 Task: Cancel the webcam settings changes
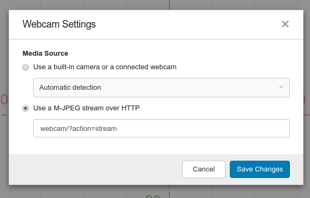coord(204,169)
